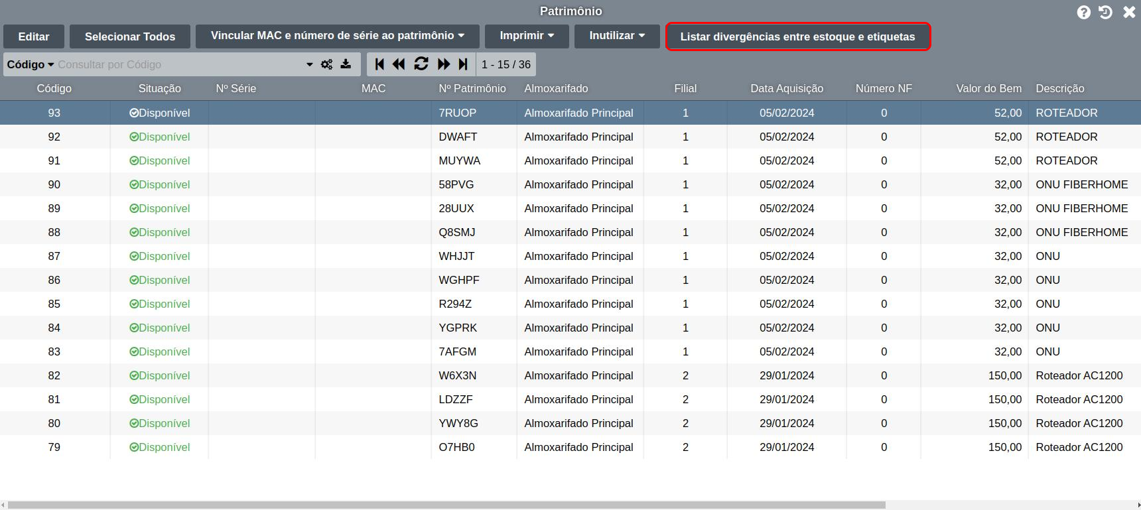Open the help question mark icon

1083,13
